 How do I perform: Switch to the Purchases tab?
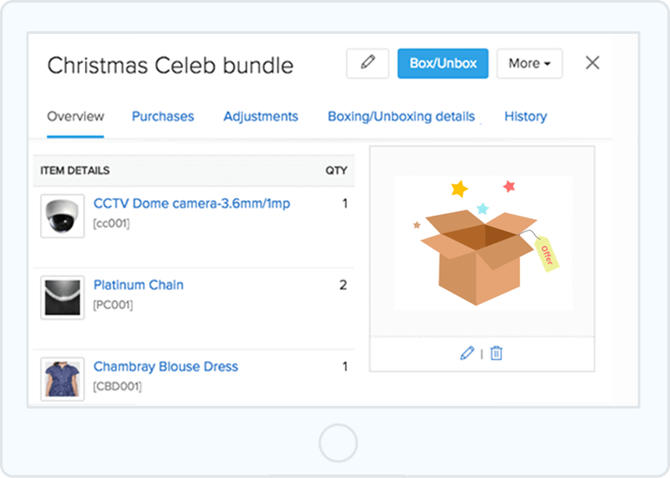tap(163, 117)
